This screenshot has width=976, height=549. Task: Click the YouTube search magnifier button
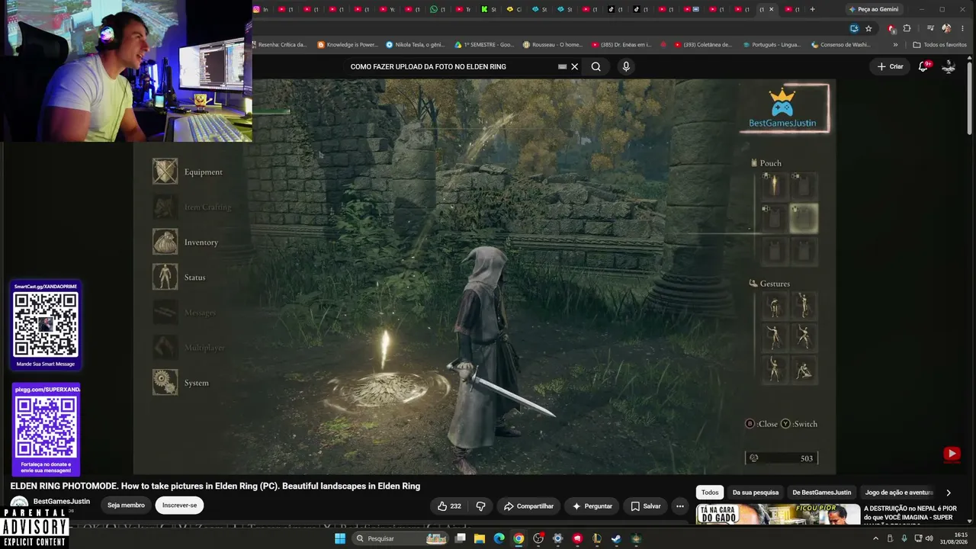coord(596,66)
